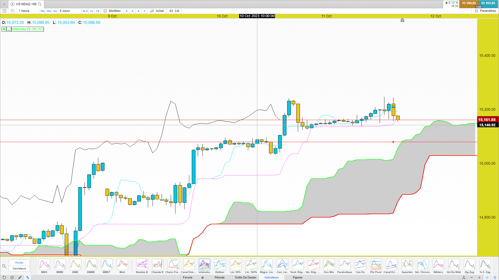The height and width of the screenshot is (280, 499).
Task: Apply the Zig Zag indicator
Action: click(469, 265)
